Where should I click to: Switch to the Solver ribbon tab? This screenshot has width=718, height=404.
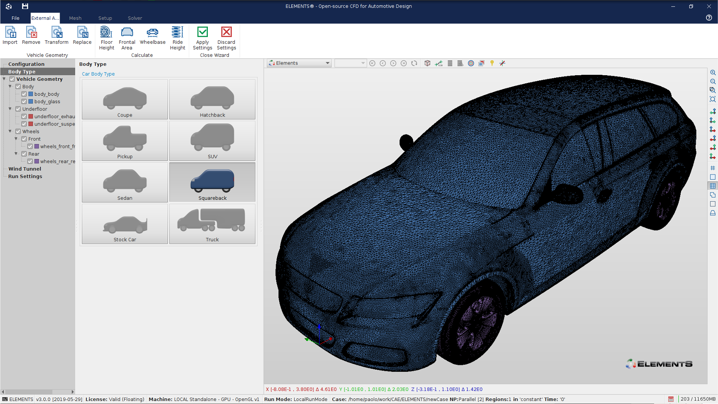[134, 18]
